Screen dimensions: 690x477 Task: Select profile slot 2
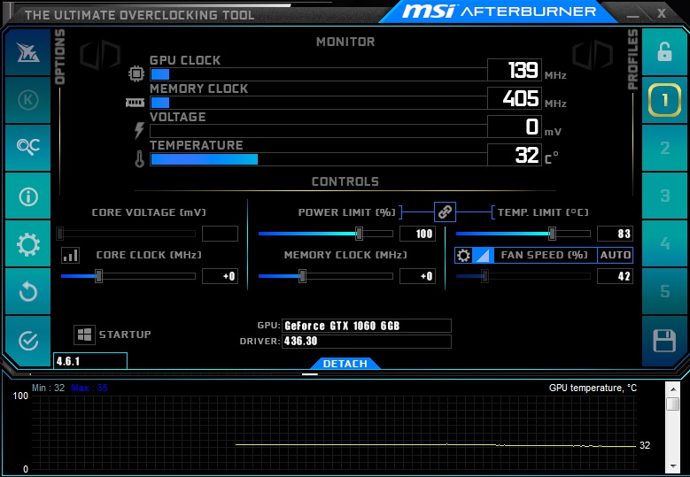[x=664, y=147]
